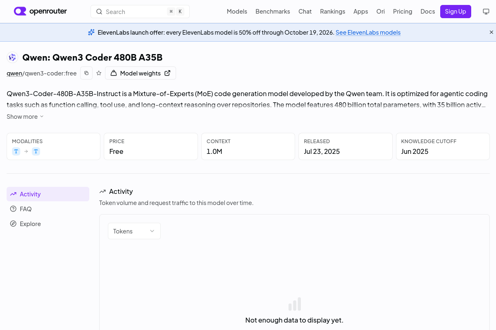
Task: Go to Benchmarks in the navigation
Action: pyautogui.click(x=273, y=12)
